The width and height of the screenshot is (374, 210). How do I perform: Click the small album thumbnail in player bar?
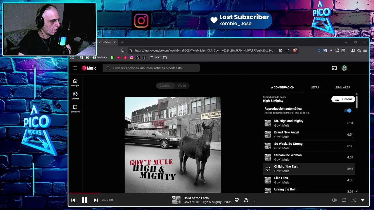pyautogui.click(x=176, y=200)
